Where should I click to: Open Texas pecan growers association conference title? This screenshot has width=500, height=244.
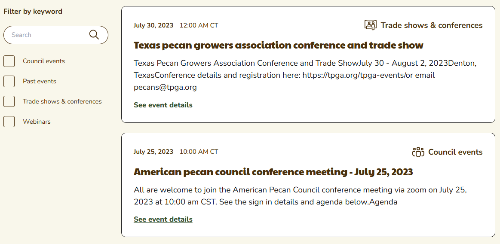tap(278, 45)
